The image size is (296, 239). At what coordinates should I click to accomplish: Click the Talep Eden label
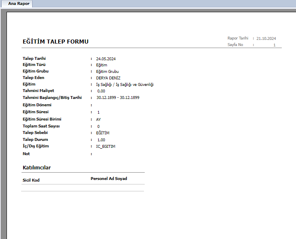(33, 78)
